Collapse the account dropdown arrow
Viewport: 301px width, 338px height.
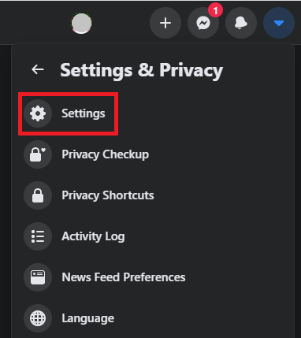[279, 23]
